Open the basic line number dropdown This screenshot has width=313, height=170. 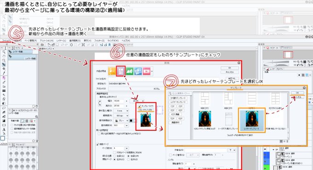[x=127, y=125]
